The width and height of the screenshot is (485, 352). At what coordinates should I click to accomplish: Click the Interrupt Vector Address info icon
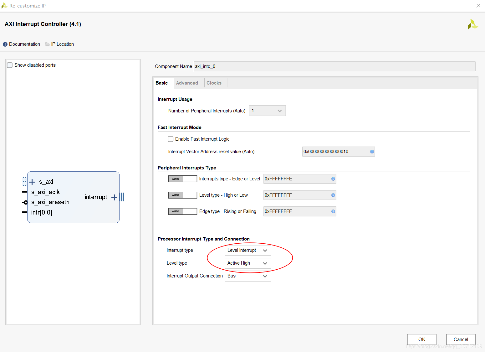372,152
